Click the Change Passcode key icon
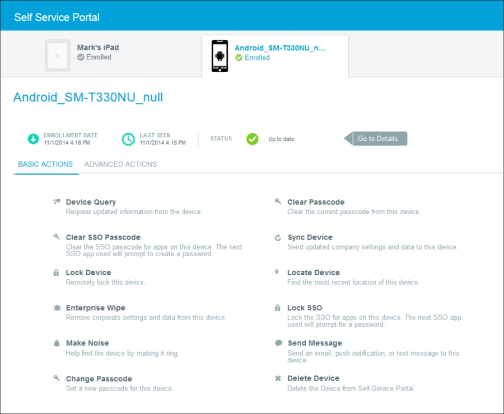 pyautogui.click(x=57, y=378)
